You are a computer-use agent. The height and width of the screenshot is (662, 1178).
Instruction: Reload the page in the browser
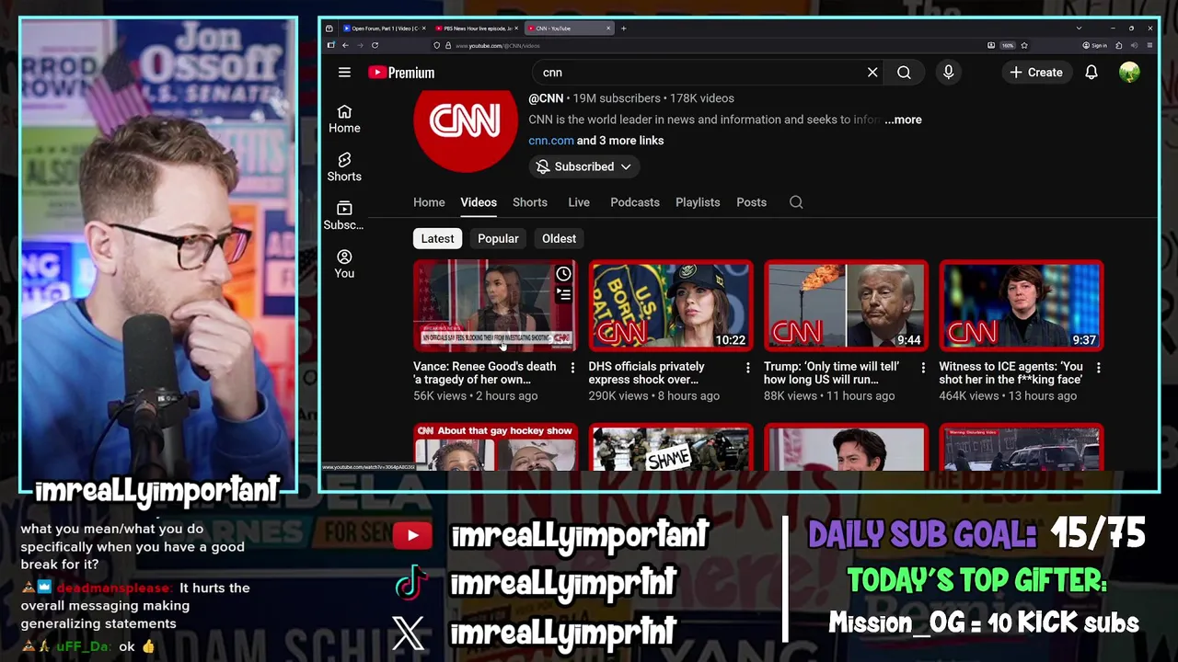pos(375,45)
